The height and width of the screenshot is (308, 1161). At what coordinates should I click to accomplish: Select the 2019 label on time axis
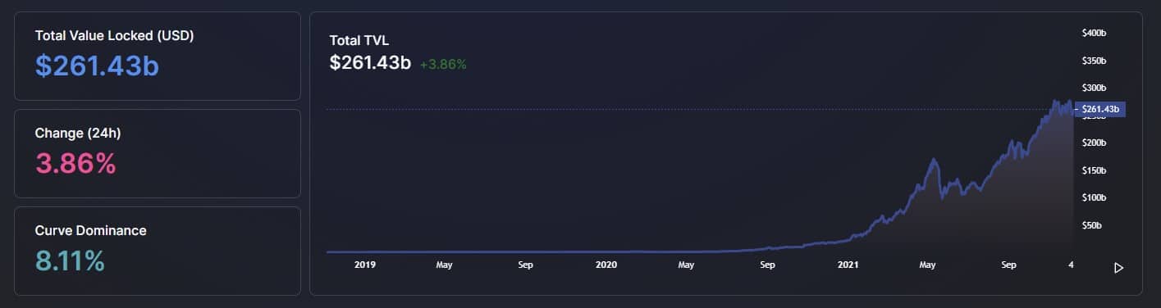click(x=365, y=265)
